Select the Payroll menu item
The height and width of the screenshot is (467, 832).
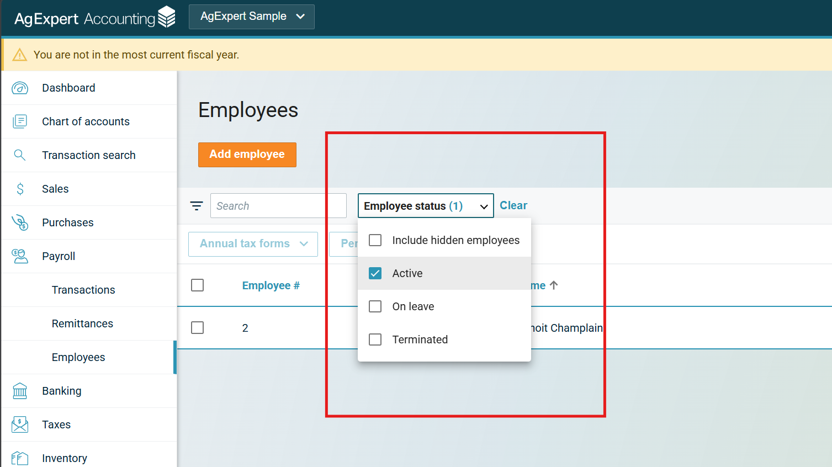click(89, 256)
